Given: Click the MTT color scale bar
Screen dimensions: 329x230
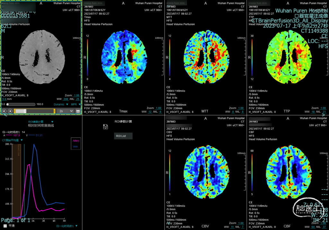Looking at the screenshot, I should (x=170, y=58).
